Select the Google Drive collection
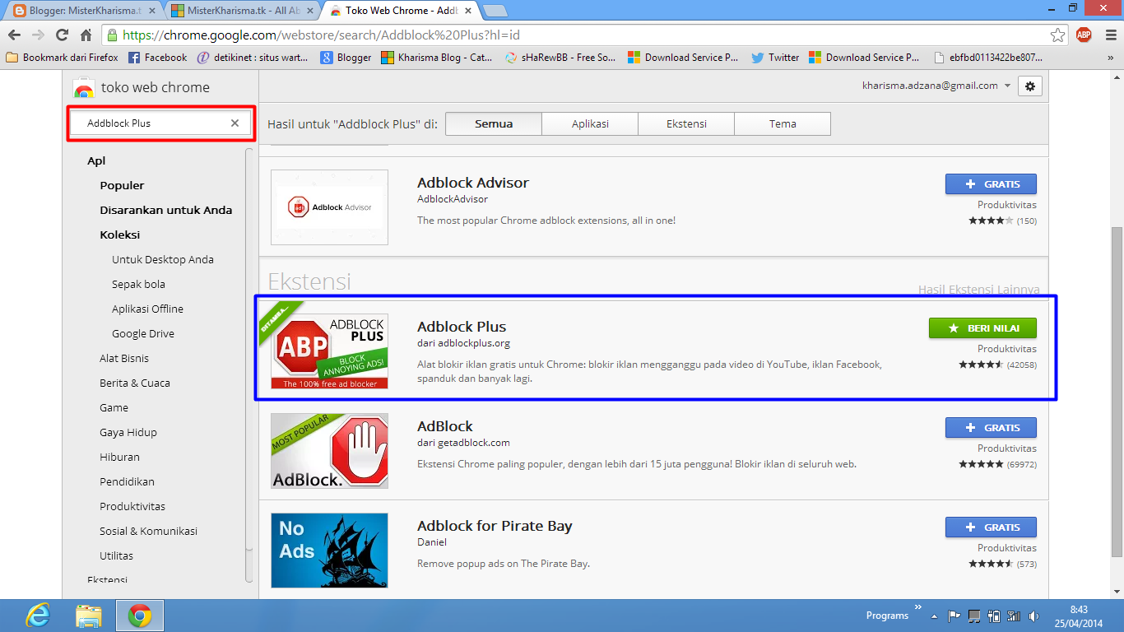 [143, 333]
